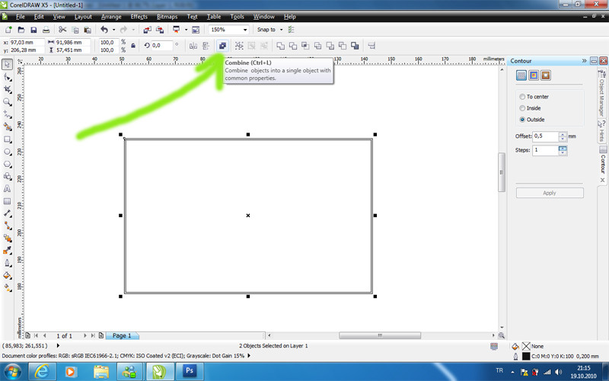Select the Polygon tool
609x381 pixels.
[7, 164]
